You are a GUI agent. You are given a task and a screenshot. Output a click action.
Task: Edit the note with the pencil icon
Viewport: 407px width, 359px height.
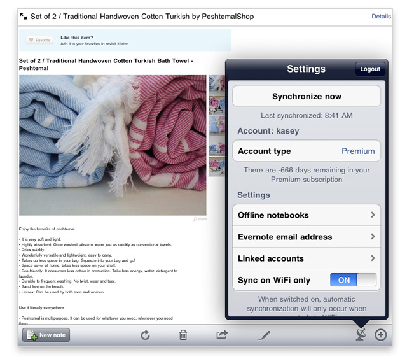coord(264,335)
